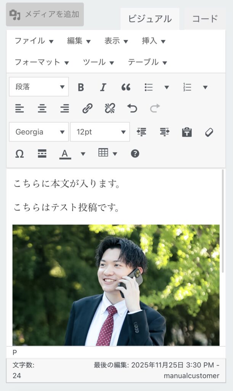Remove link using the unlink icon
Screen dimensions: 233x391
110,109
